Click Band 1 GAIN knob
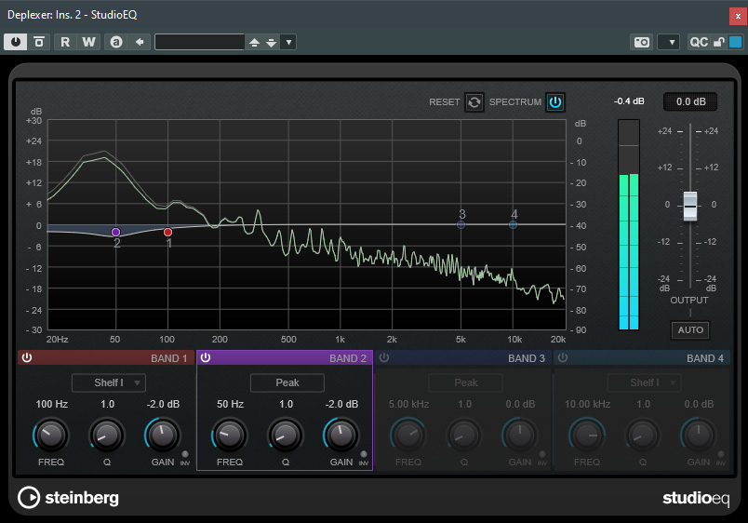 [x=163, y=436]
